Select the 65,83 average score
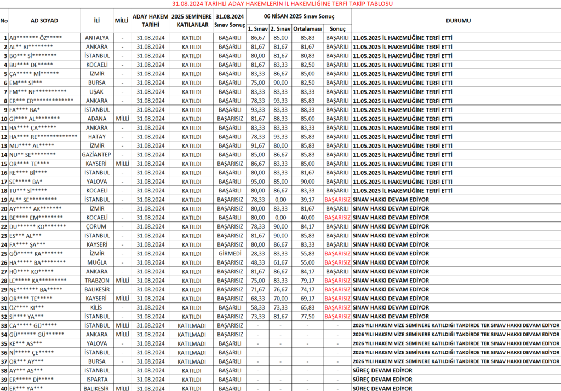561x391 pixels. click(307, 307)
